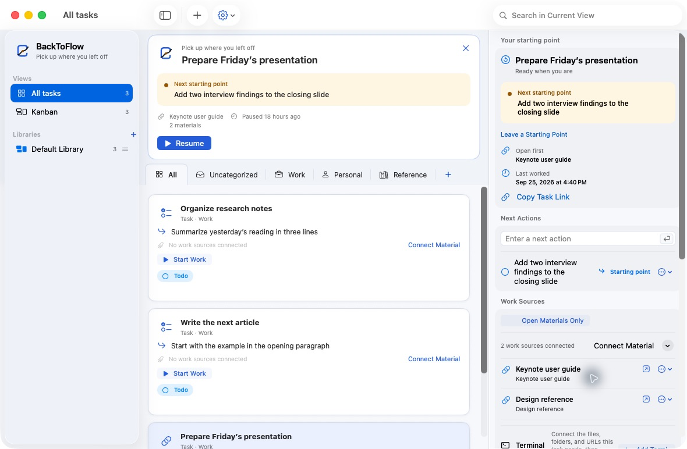The width and height of the screenshot is (687, 449).
Task: Open Design reference in external window
Action: coord(646,399)
